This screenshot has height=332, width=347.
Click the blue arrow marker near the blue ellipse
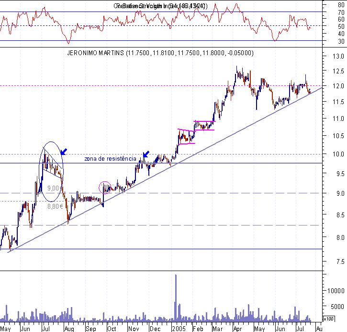[x=64, y=152]
